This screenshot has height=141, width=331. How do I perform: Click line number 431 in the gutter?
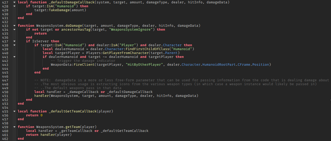click(x=5, y=18)
